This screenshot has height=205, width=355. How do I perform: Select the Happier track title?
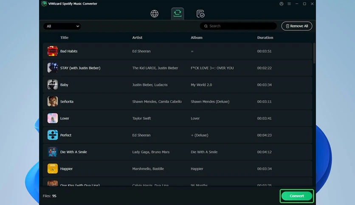click(x=66, y=169)
